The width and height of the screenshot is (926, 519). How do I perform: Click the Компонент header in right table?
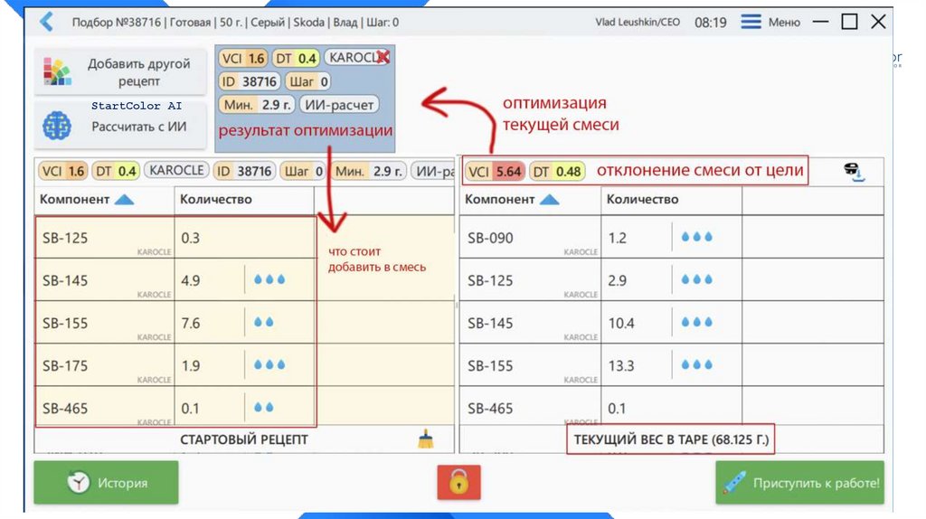point(500,199)
